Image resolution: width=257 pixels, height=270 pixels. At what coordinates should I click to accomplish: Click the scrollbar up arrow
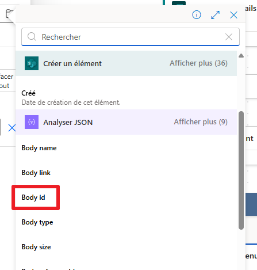[x=241, y=56]
